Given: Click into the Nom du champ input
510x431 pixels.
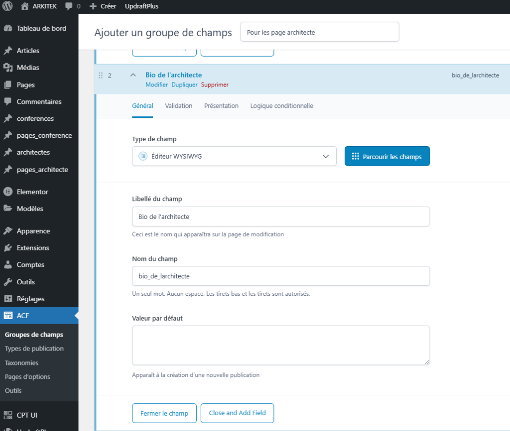Looking at the screenshot, I should [281, 276].
